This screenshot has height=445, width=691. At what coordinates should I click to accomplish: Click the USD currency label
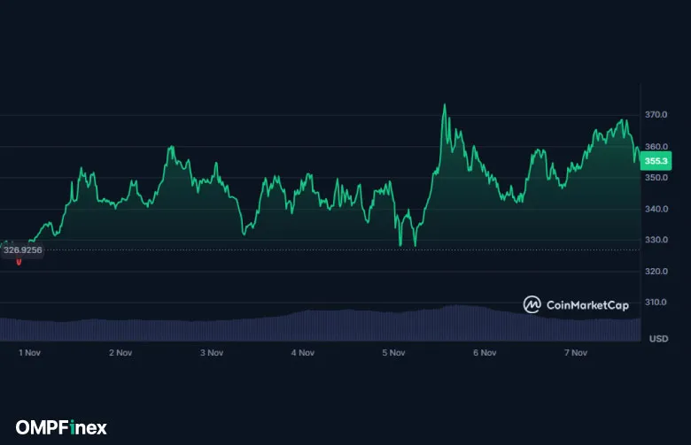coord(658,339)
